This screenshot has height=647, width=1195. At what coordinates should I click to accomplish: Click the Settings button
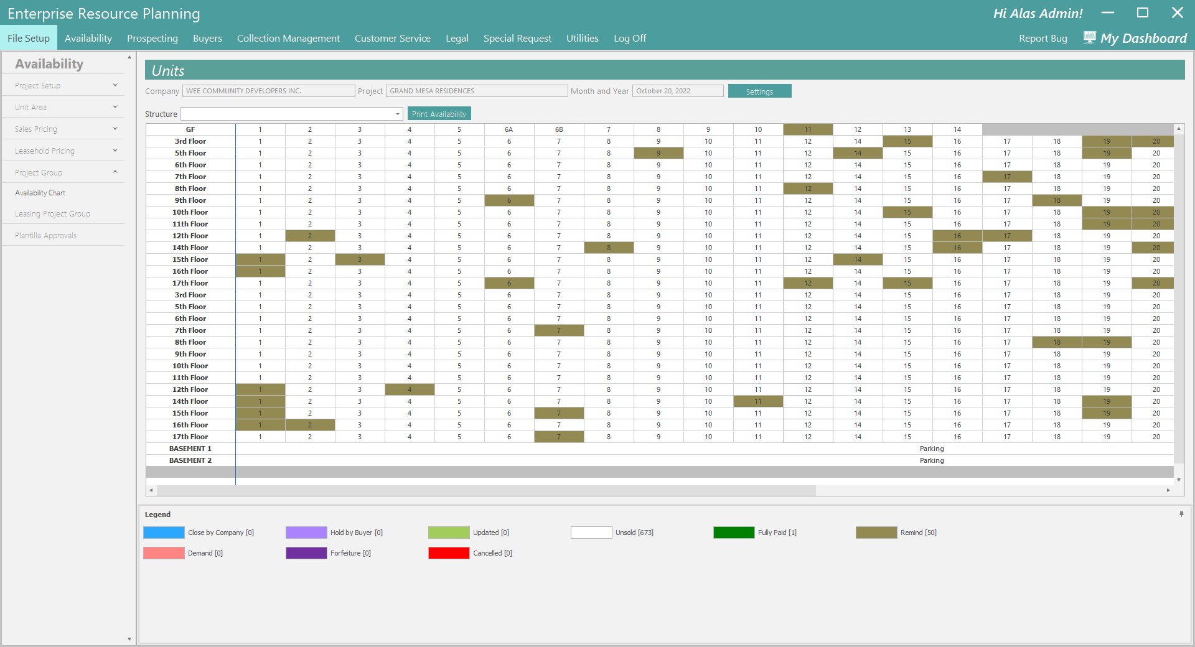(759, 91)
